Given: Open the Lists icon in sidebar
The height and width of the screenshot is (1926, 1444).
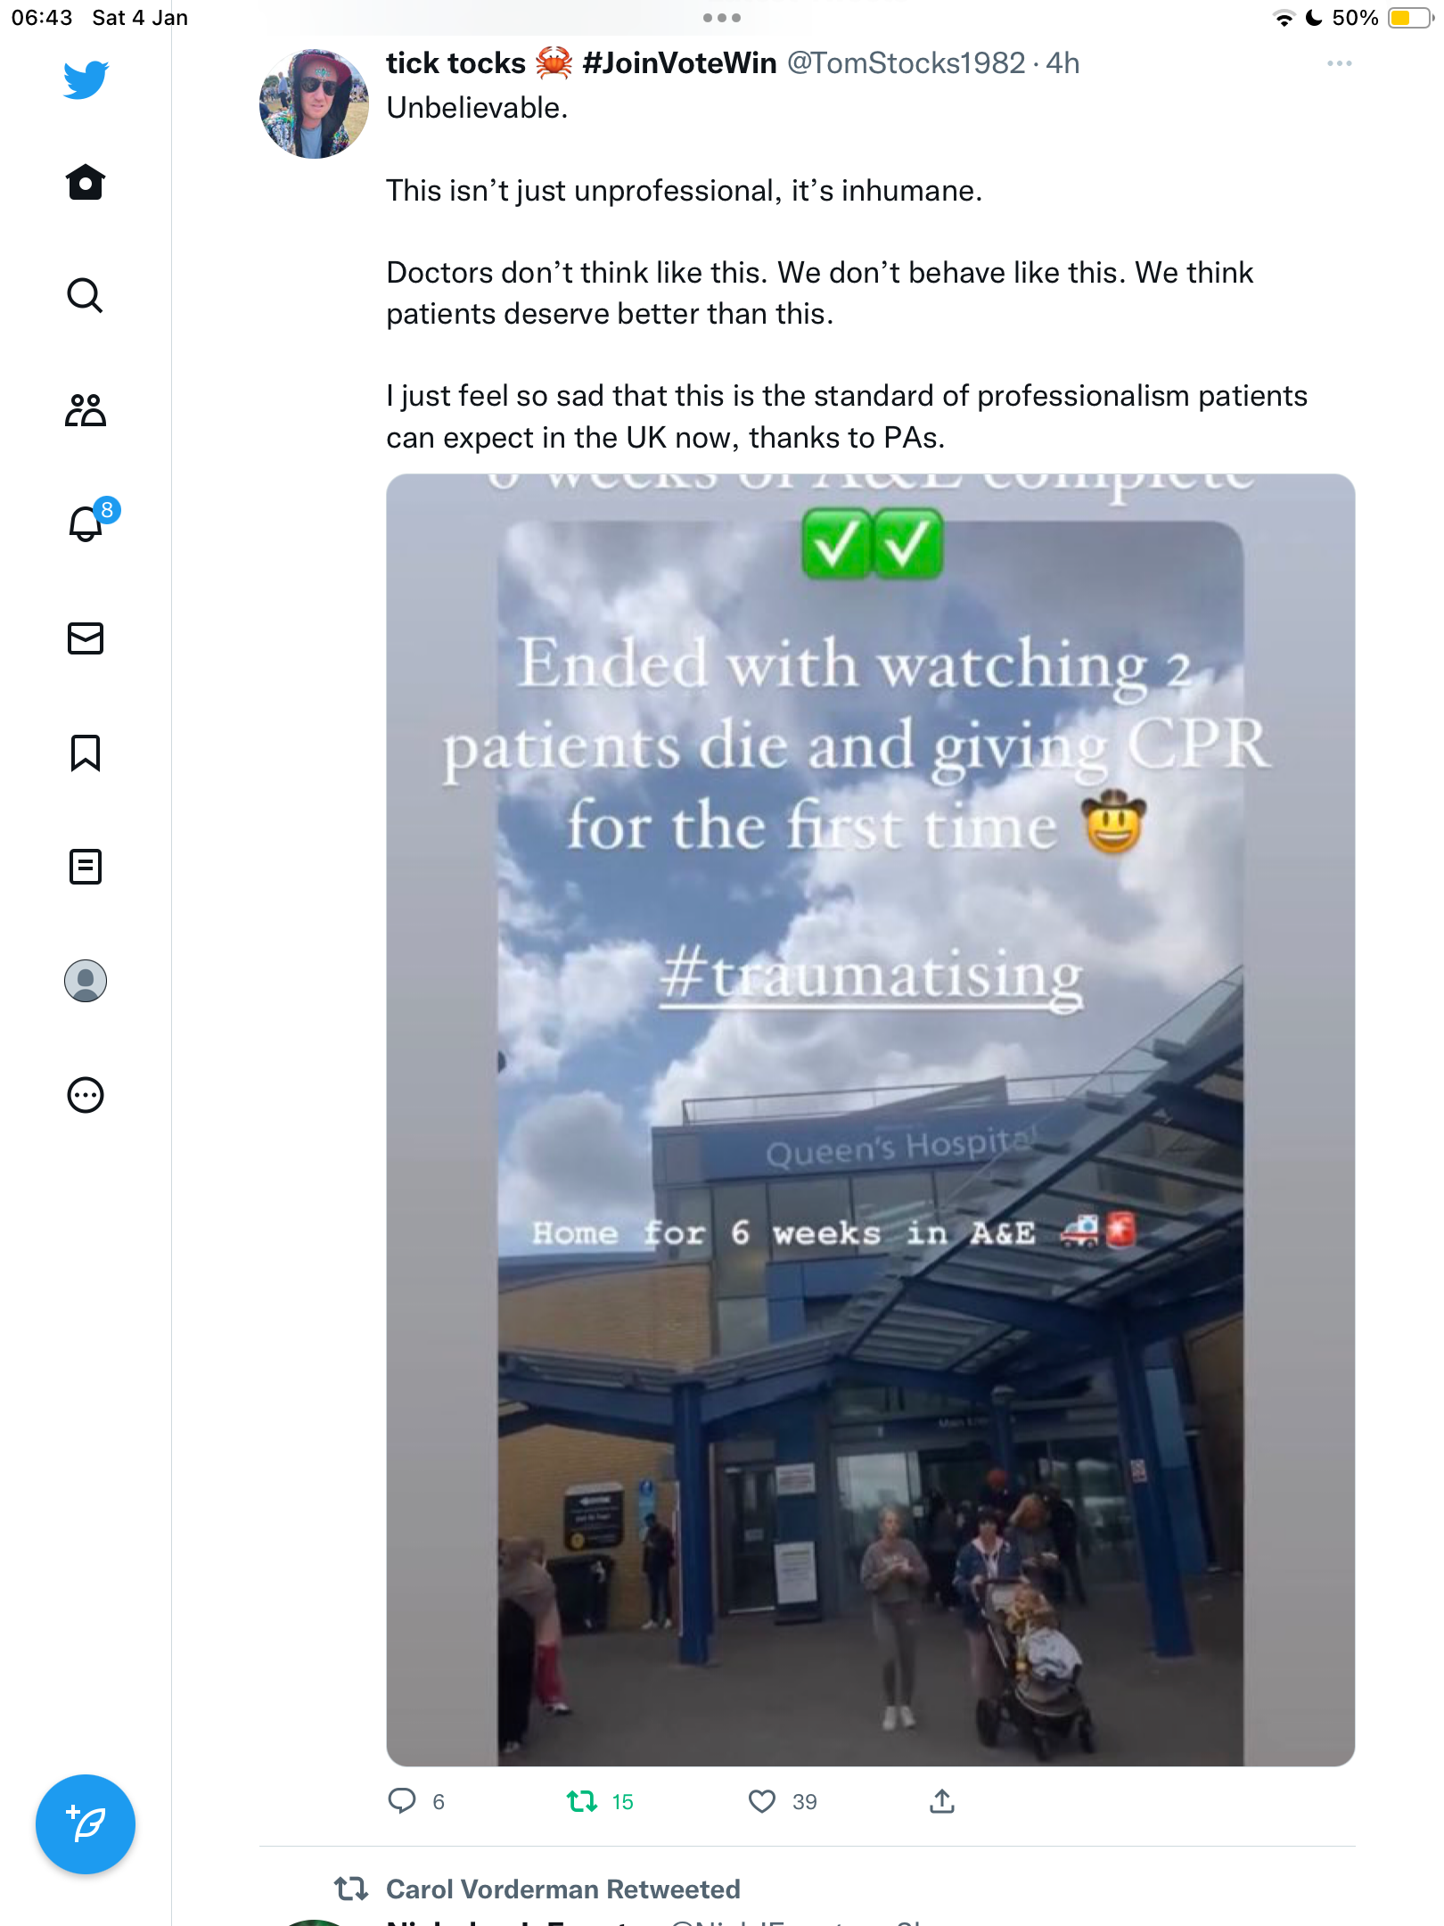Looking at the screenshot, I should pos(86,867).
